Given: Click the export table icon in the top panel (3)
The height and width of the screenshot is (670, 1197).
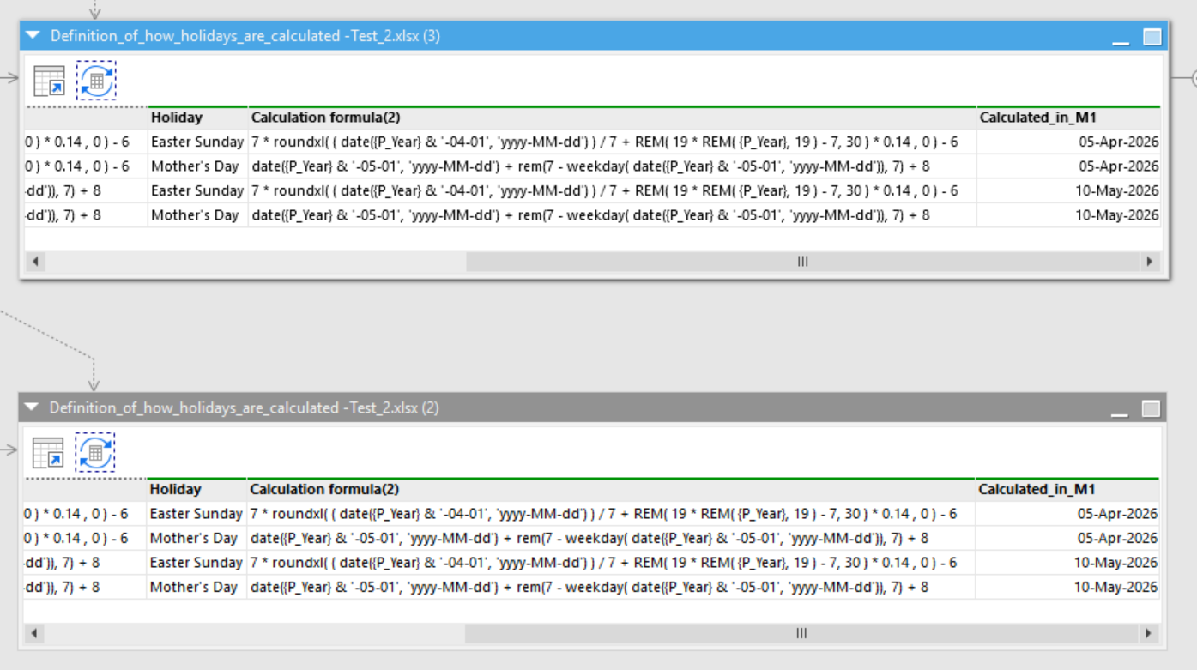Looking at the screenshot, I should coord(49,81).
